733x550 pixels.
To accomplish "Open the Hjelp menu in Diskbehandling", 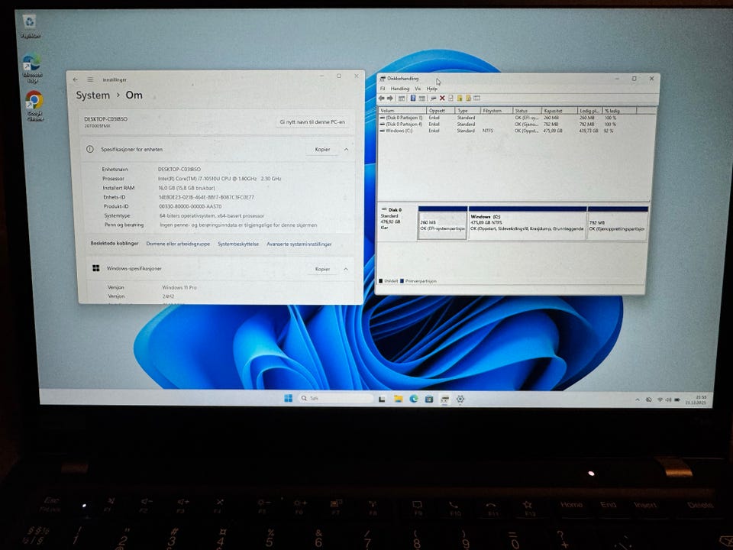I will (x=432, y=89).
